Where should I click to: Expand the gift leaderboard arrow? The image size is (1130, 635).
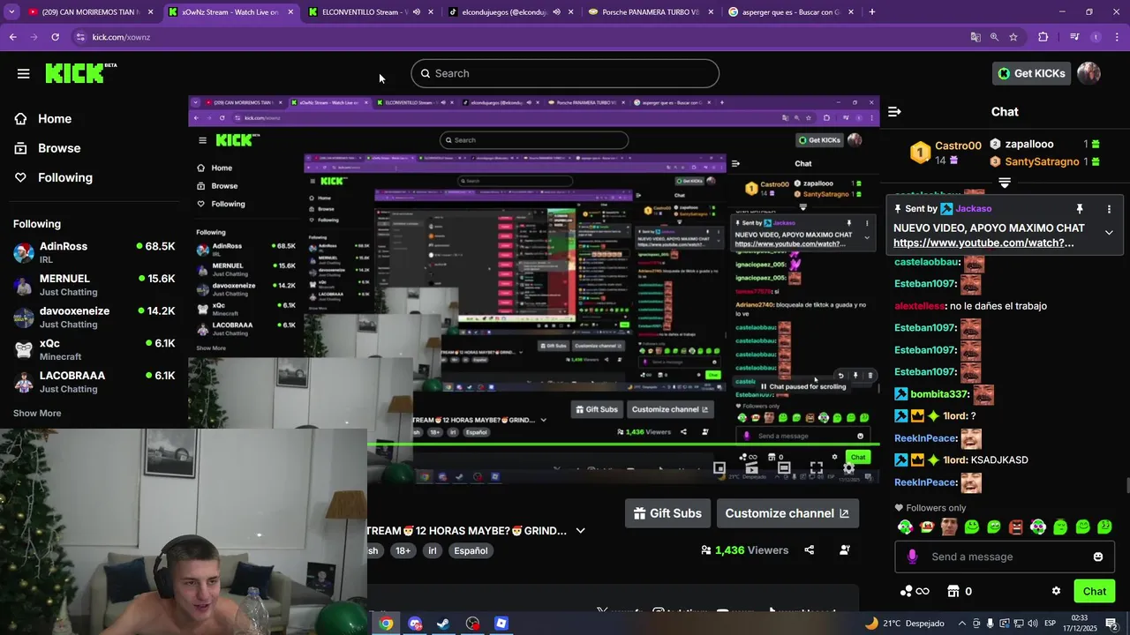[1005, 183]
